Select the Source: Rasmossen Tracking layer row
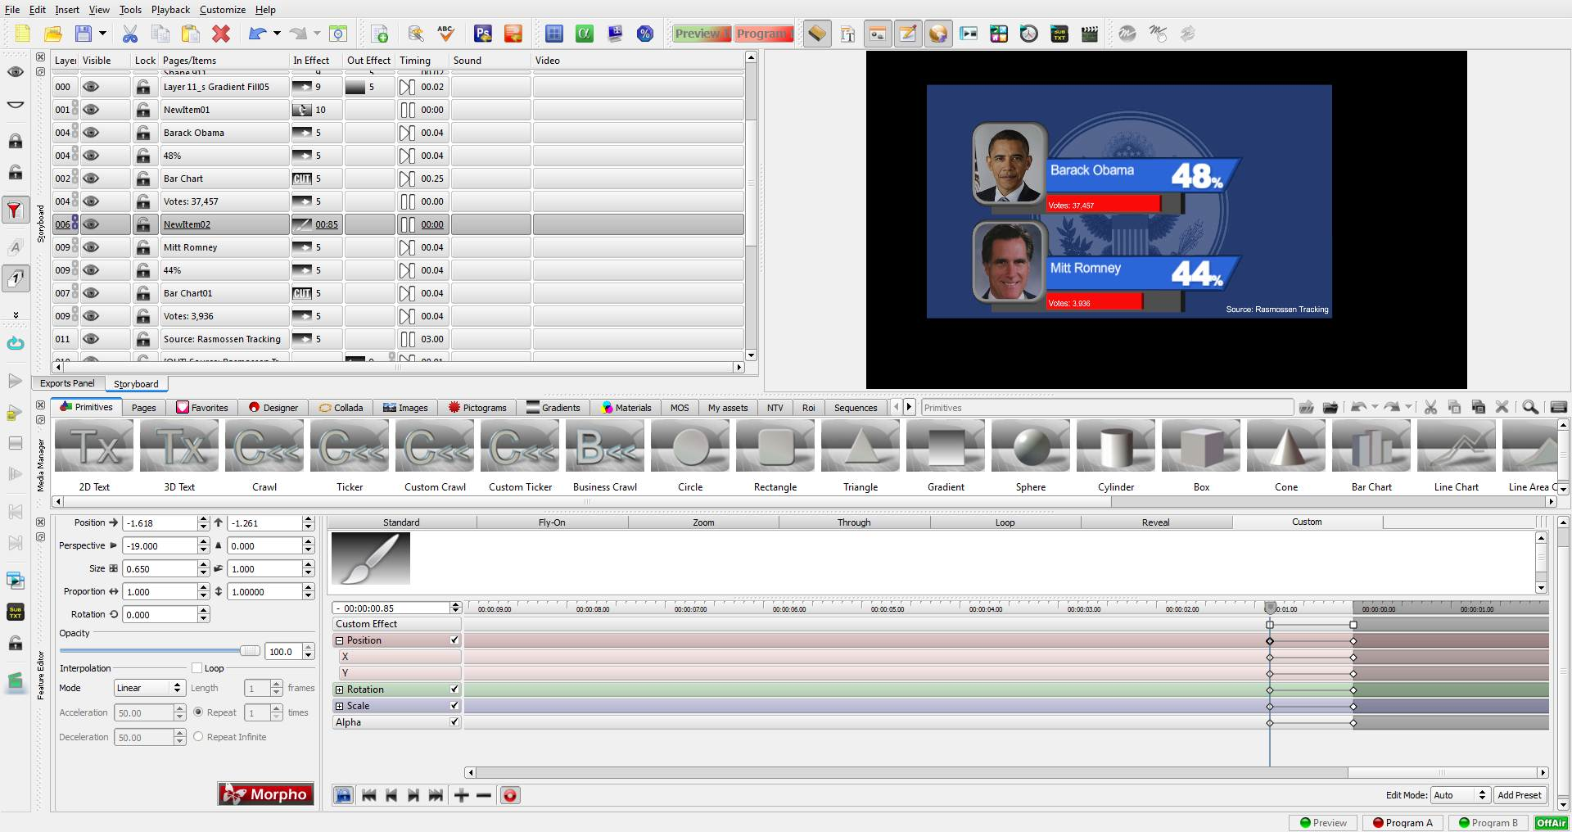Viewport: 1572px width, 832px height. click(x=399, y=339)
